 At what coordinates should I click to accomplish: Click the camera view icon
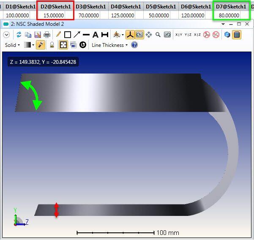tap(117, 35)
